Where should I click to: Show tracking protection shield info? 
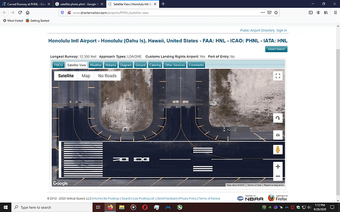63,13
